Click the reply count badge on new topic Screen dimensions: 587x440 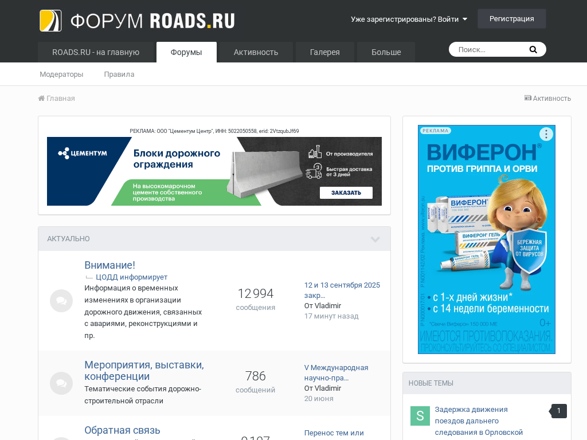[559, 411]
